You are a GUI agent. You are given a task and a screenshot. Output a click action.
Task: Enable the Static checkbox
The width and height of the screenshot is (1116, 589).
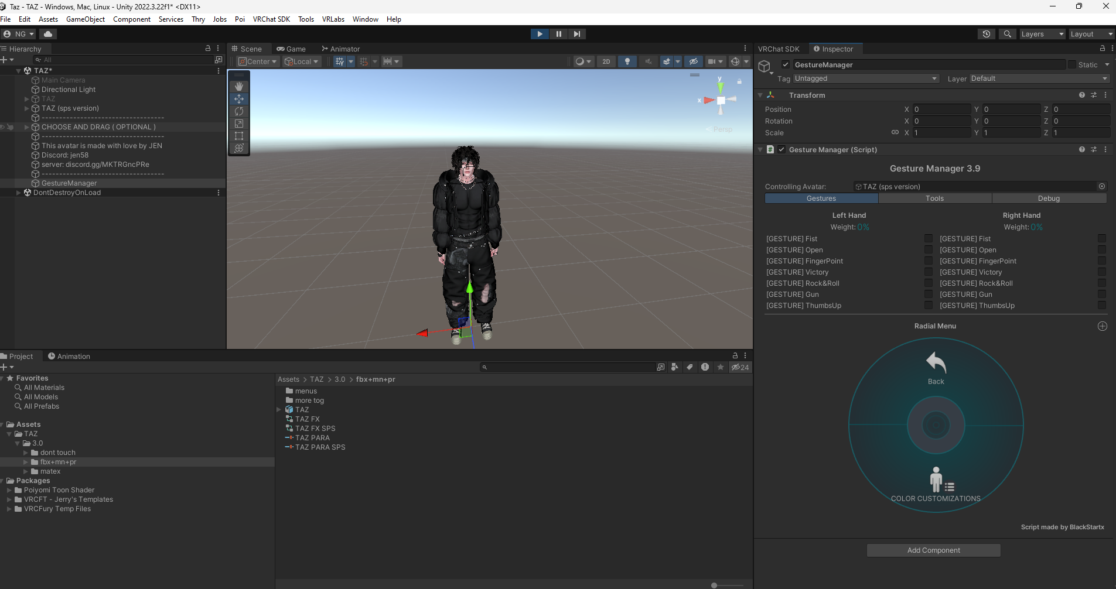pyautogui.click(x=1072, y=64)
